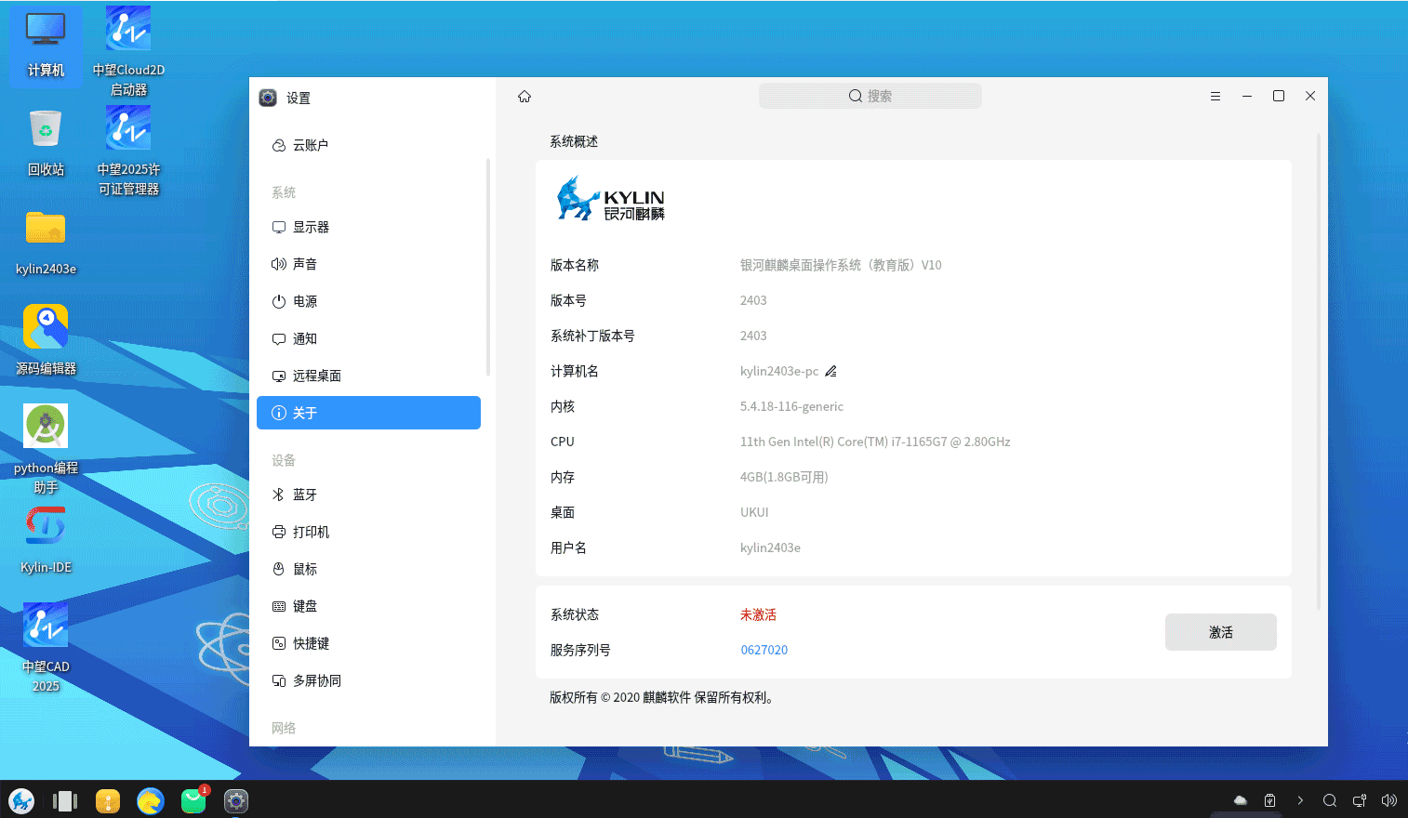The width and height of the screenshot is (1408, 818).
Task: Check battery status tray icon
Action: 1269,800
